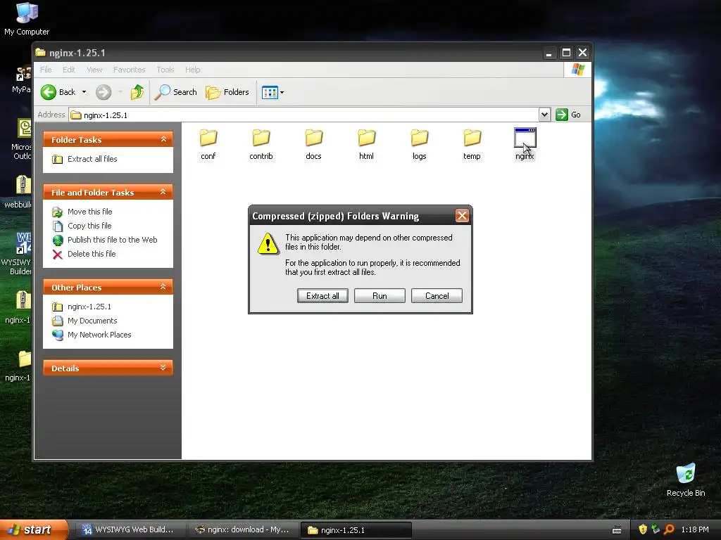Select the nginx application file

click(525, 144)
